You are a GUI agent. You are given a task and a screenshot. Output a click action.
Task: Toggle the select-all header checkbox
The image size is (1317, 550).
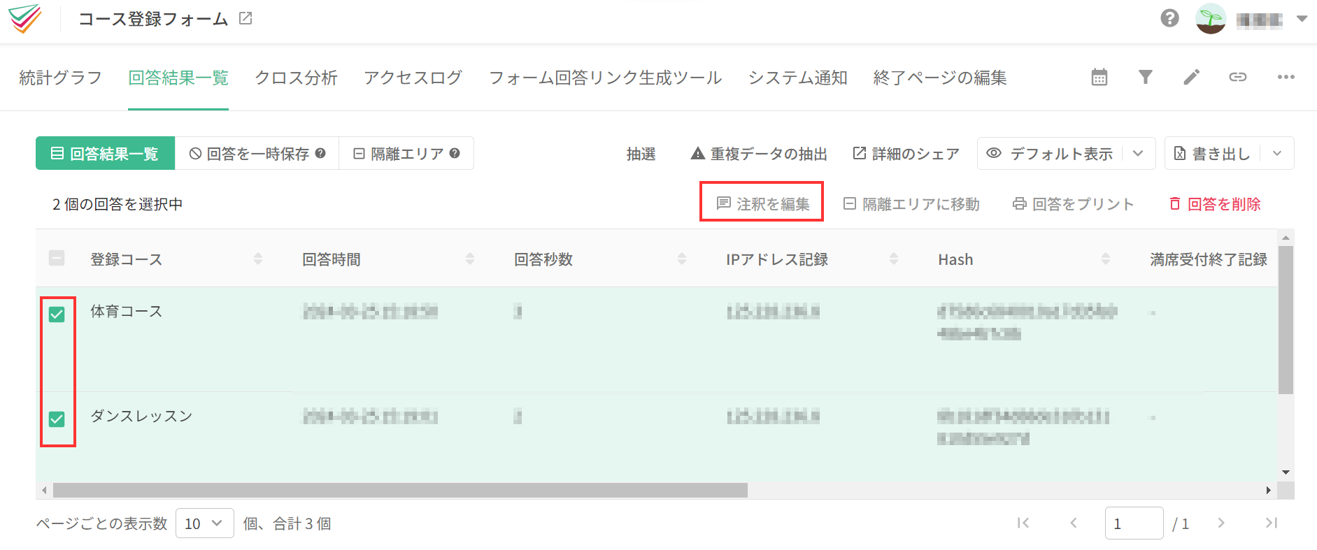pyautogui.click(x=57, y=258)
